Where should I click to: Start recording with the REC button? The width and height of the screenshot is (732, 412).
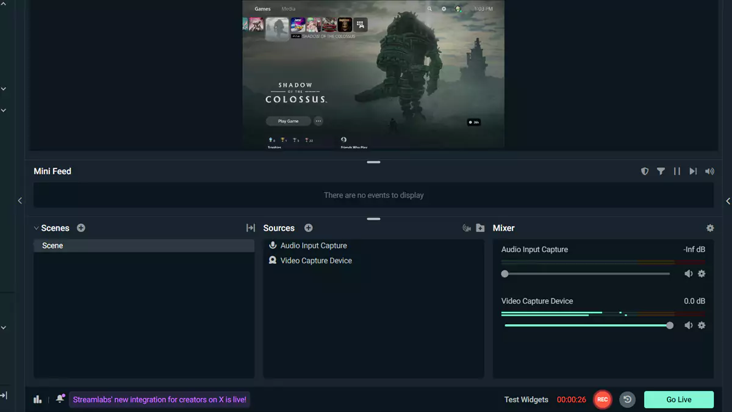tap(603, 399)
